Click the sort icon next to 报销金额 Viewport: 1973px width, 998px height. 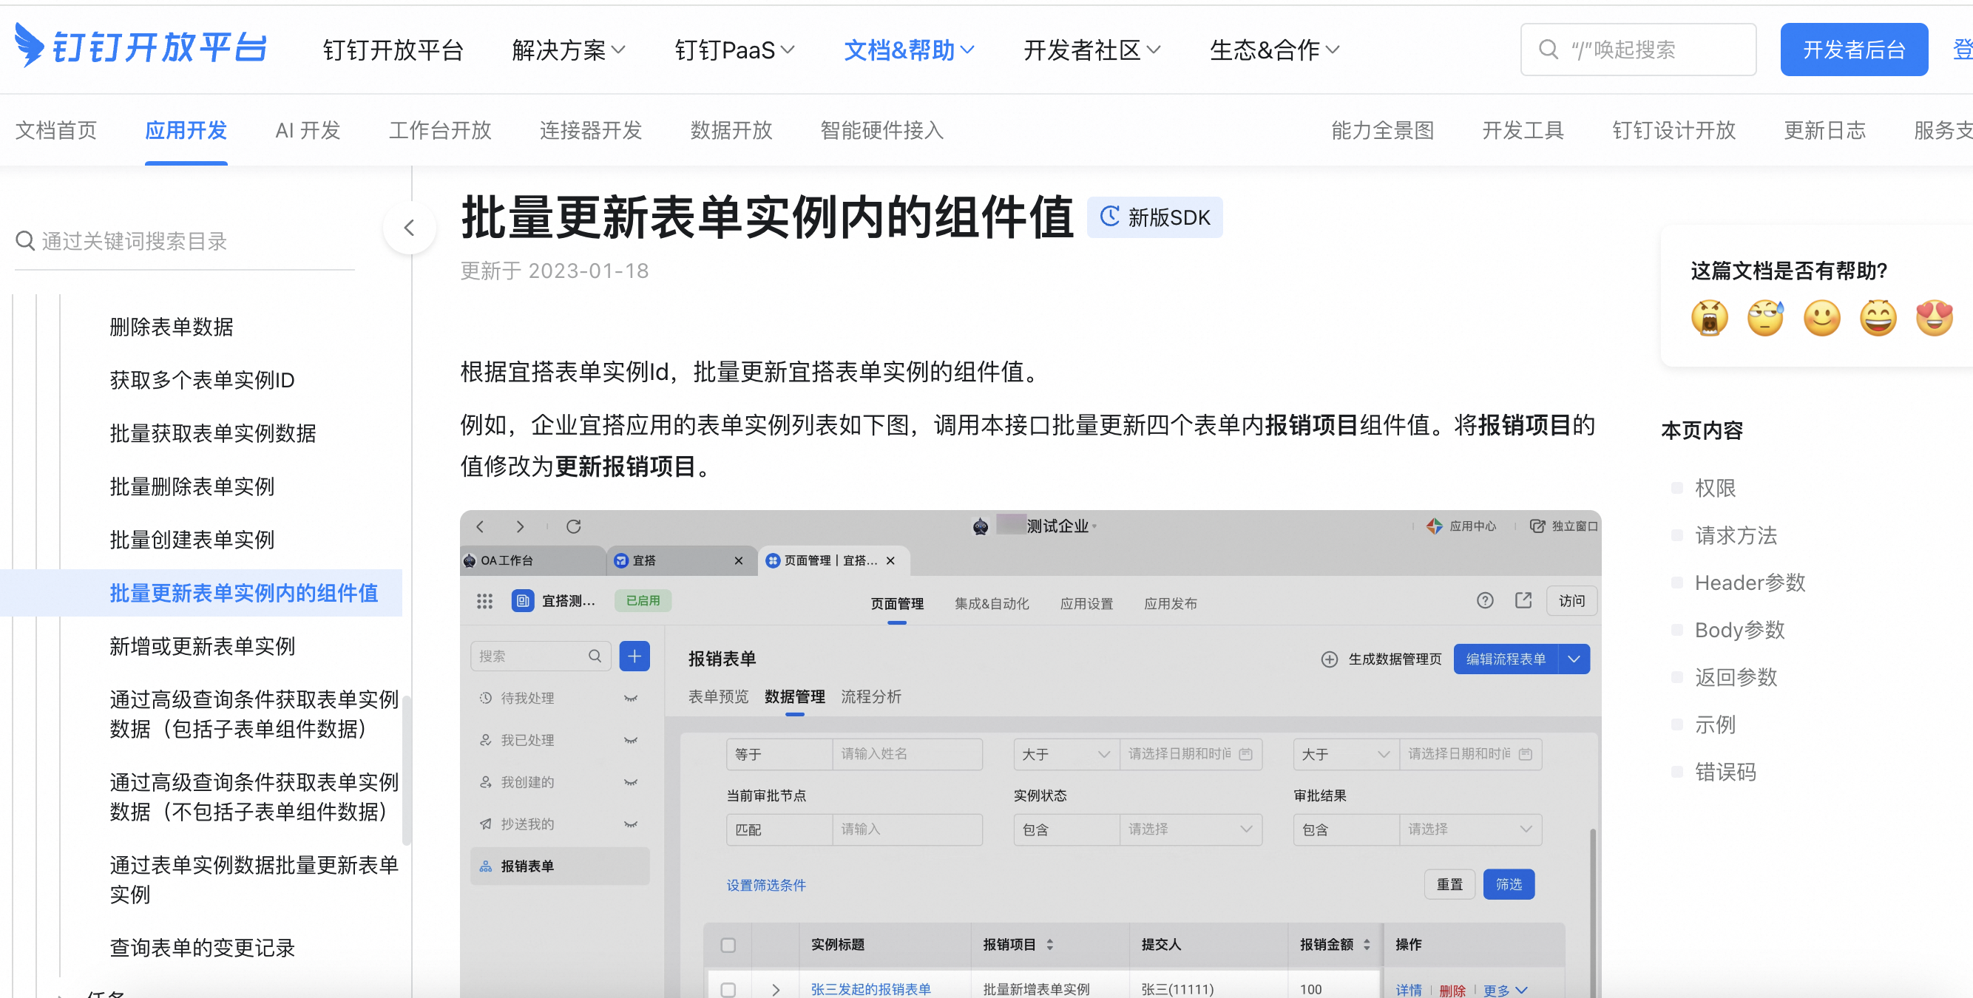point(1366,946)
